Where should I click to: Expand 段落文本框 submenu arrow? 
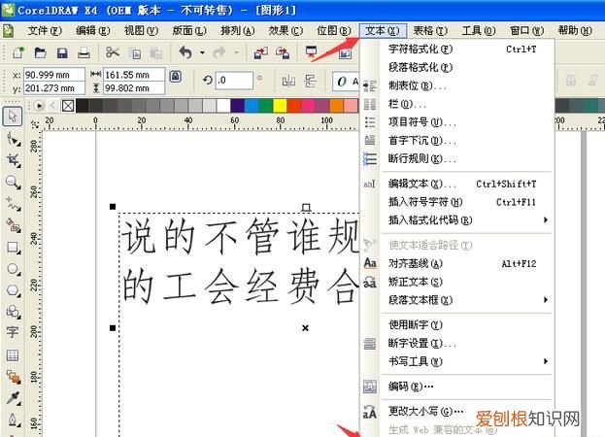546,300
